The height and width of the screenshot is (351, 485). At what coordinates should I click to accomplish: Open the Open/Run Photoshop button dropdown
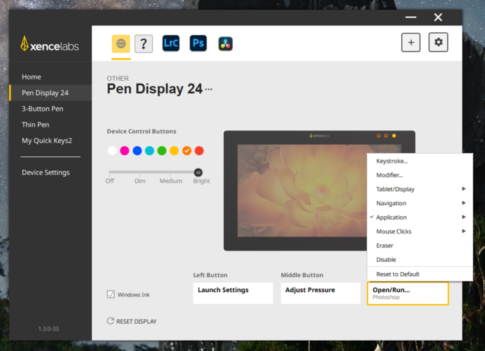pyautogui.click(x=407, y=293)
